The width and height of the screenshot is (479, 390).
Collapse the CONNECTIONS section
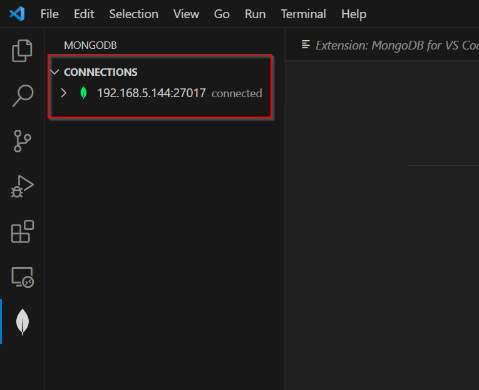pyautogui.click(x=55, y=72)
